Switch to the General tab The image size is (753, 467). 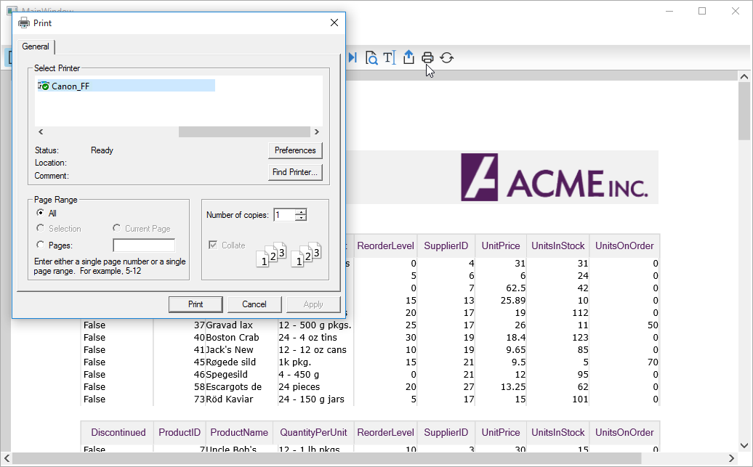36,46
